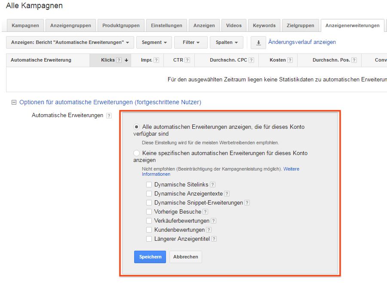Viewport: 387px width, 286px height.
Task: Check the Vorherige Besuche checkbox
Action: pyautogui.click(x=149, y=211)
